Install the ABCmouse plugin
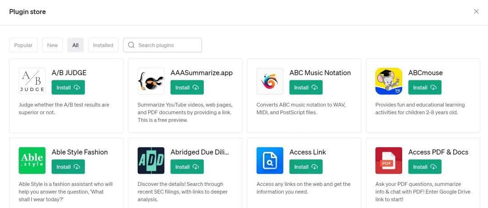This screenshot has width=488, height=208. [x=425, y=88]
